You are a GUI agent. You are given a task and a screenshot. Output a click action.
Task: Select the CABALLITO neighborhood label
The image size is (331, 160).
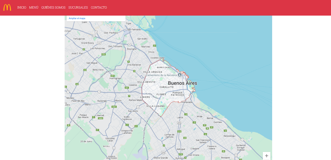coord(167,87)
